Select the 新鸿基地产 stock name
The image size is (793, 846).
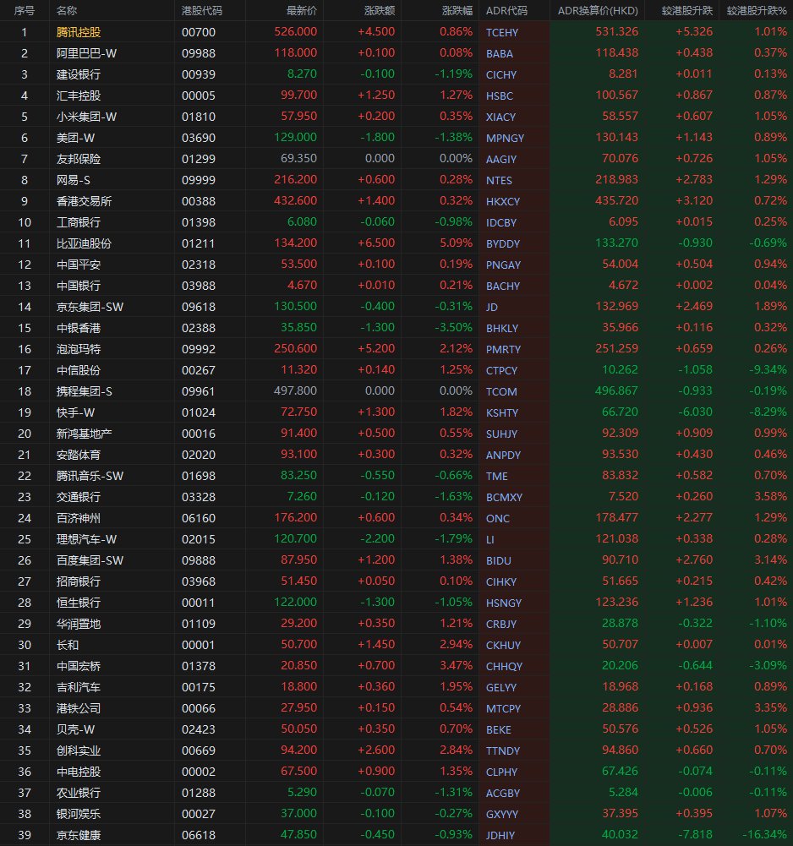(x=84, y=434)
